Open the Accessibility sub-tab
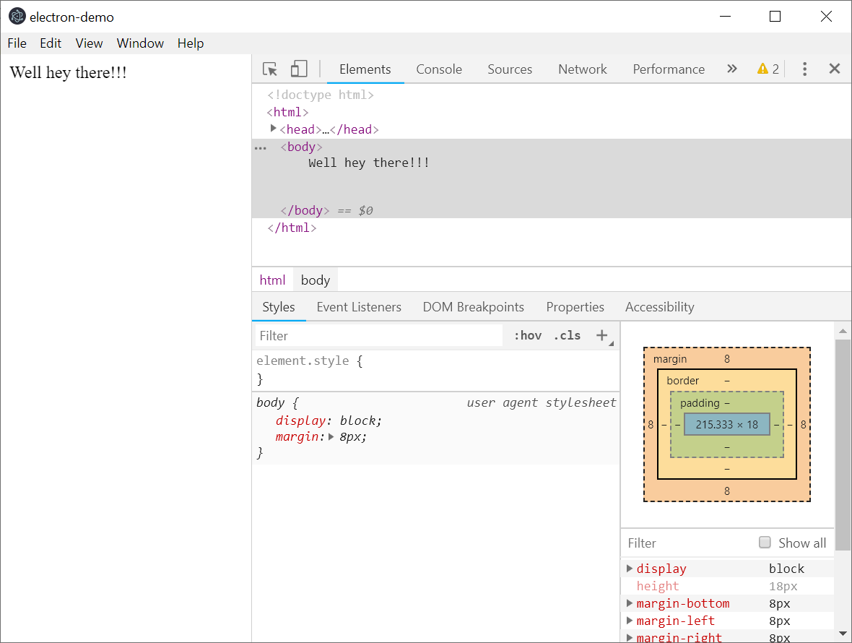This screenshot has width=852, height=643. [660, 307]
